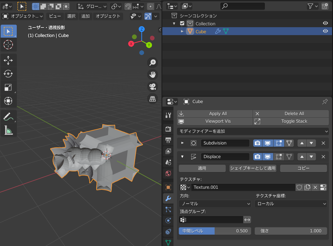Open the Scene properties tab

168,162
